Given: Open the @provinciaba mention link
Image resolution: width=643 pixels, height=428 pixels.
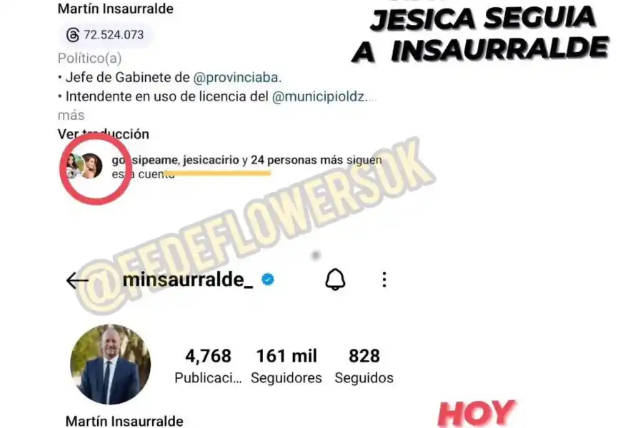Looking at the screenshot, I should pyautogui.click(x=236, y=78).
